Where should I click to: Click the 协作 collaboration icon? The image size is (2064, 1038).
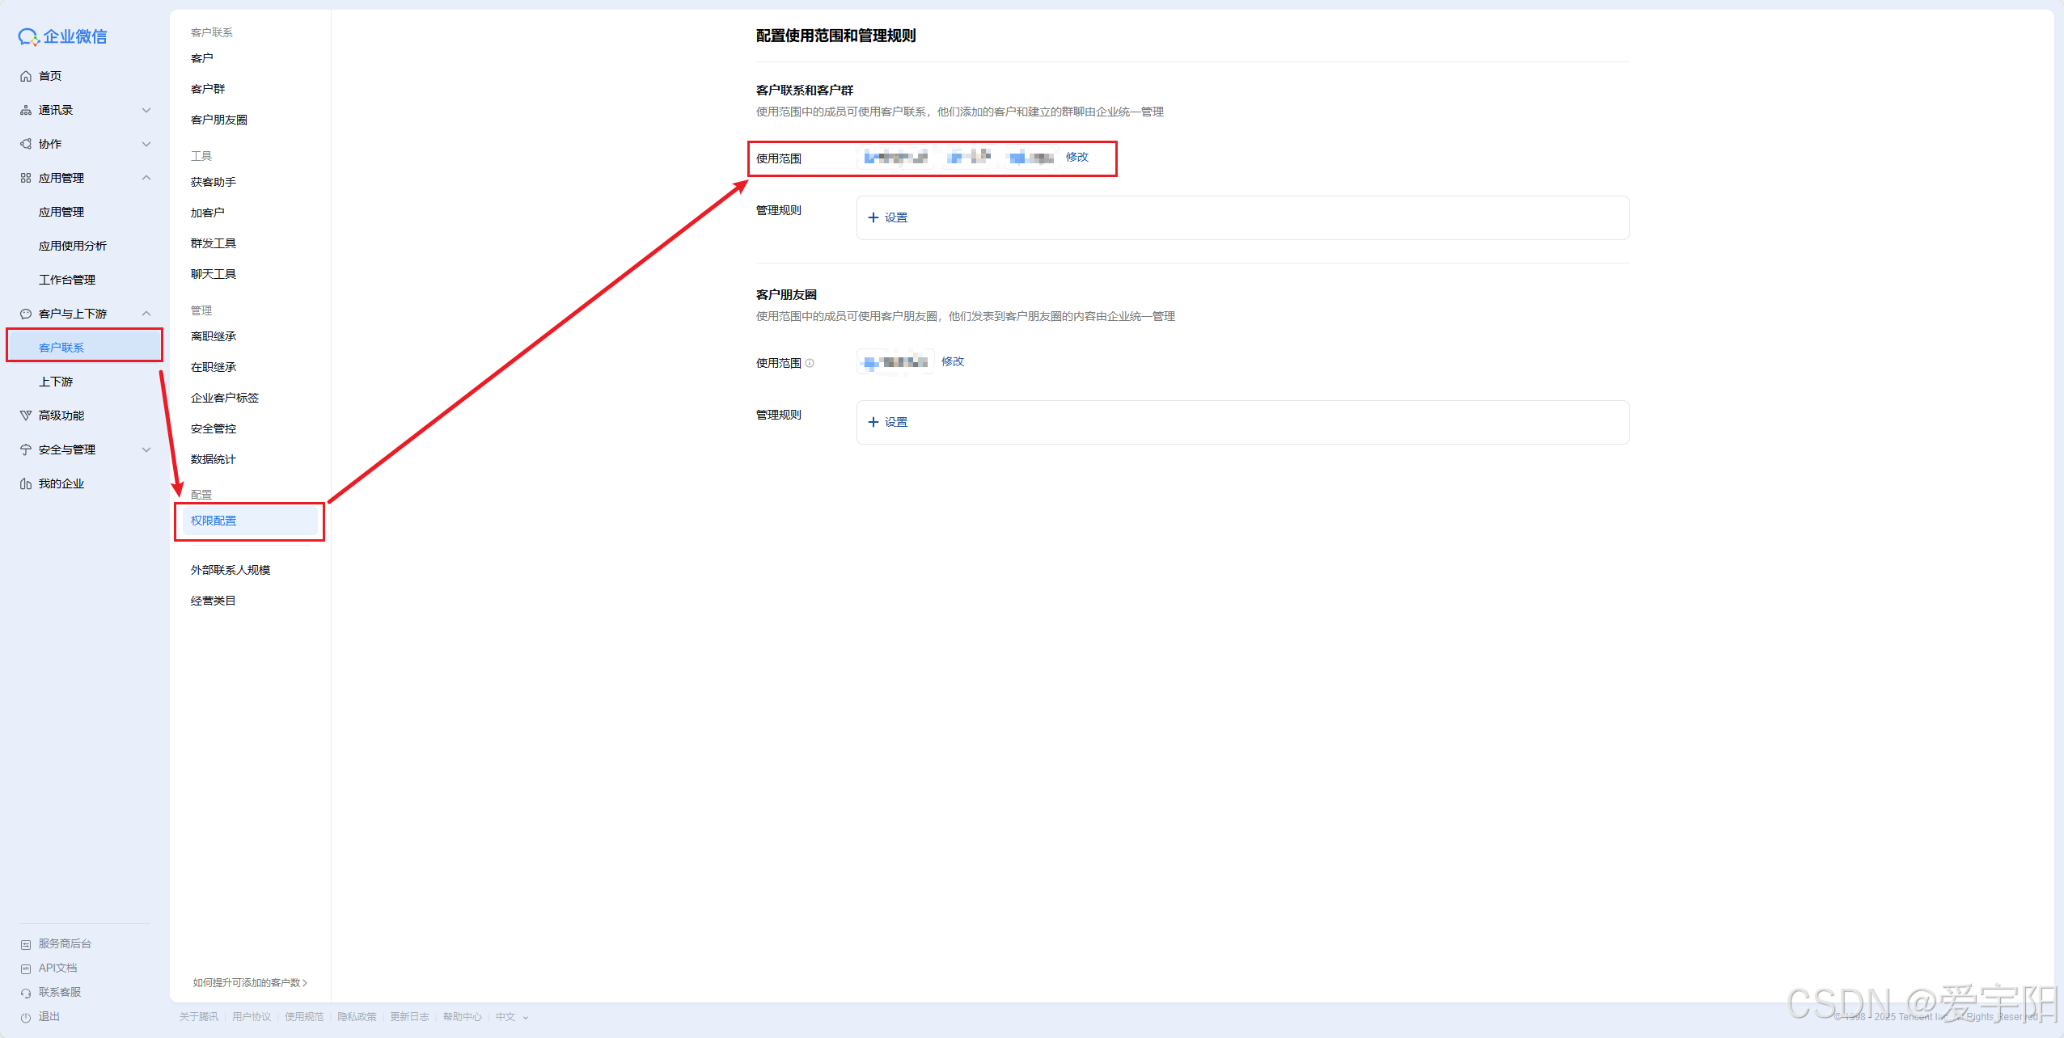click(26, 144)
